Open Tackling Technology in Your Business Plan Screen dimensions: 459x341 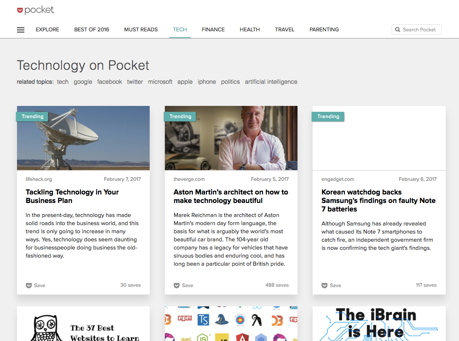[72, 196]
